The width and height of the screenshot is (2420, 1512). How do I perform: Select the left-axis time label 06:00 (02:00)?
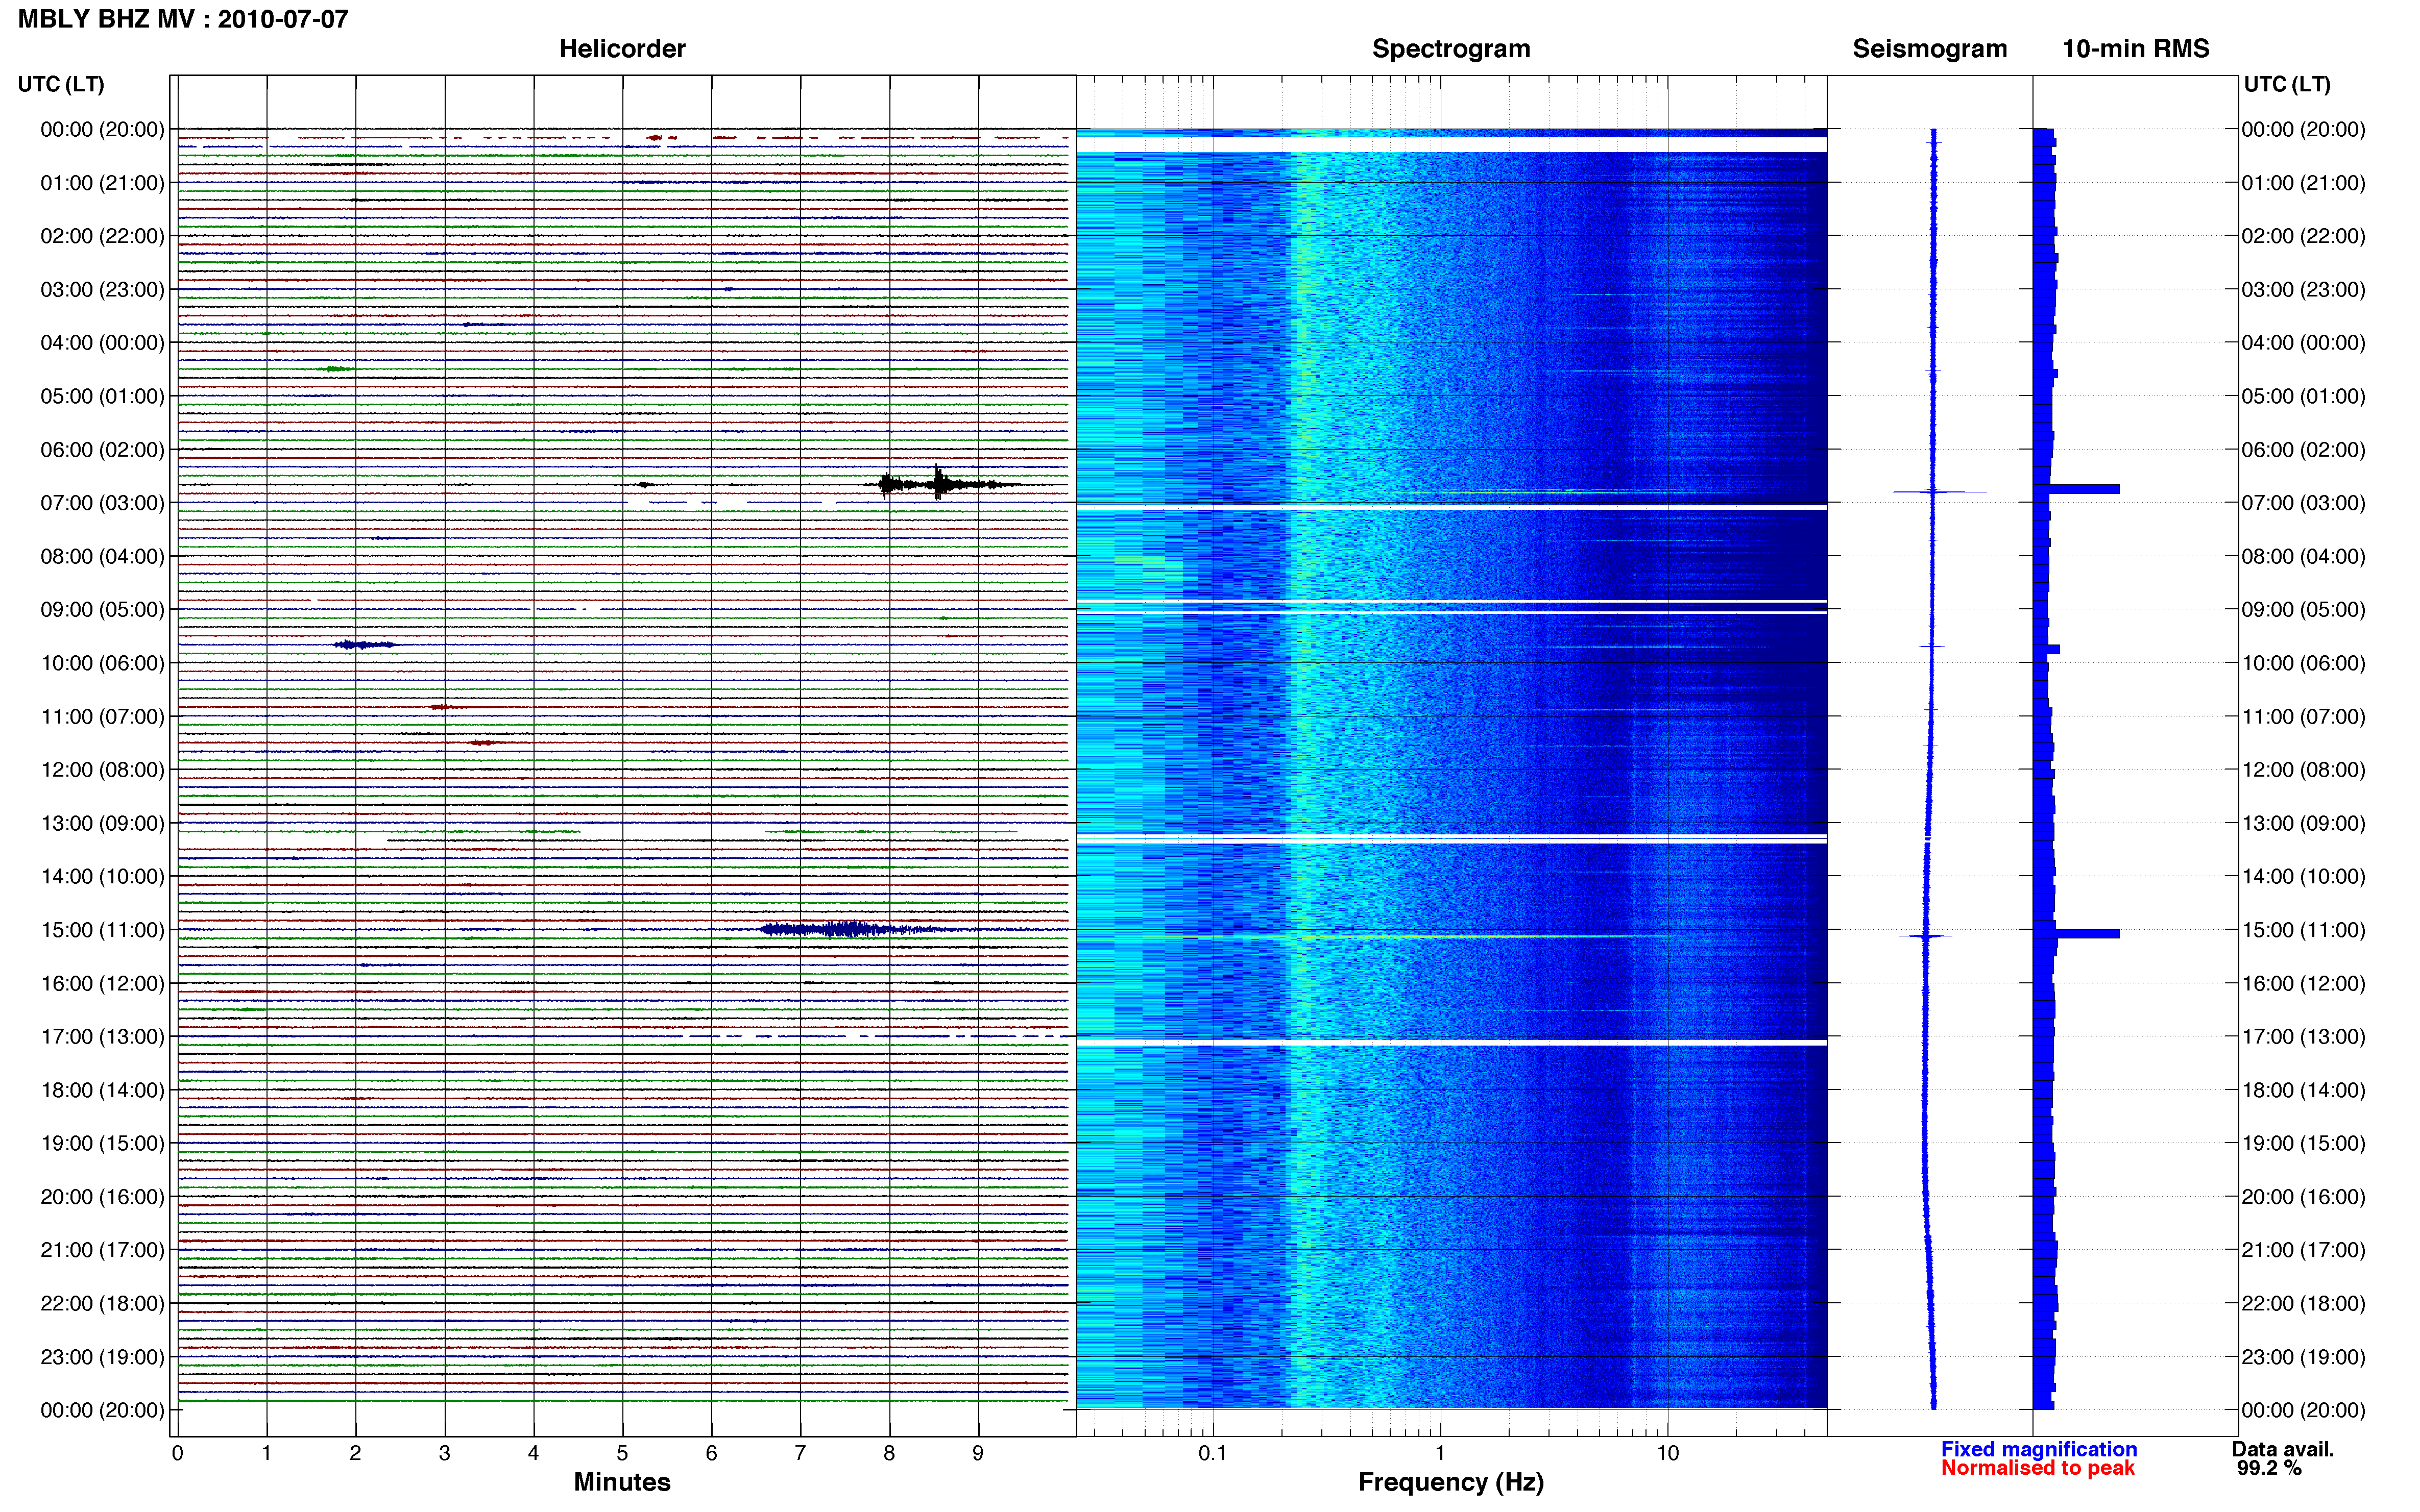[102, 450]
